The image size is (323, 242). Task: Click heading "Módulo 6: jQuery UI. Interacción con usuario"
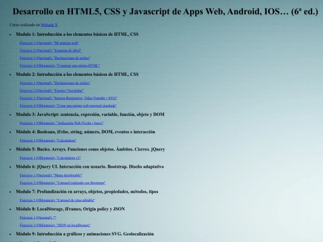pyautogui.click(x=90, y=167)
